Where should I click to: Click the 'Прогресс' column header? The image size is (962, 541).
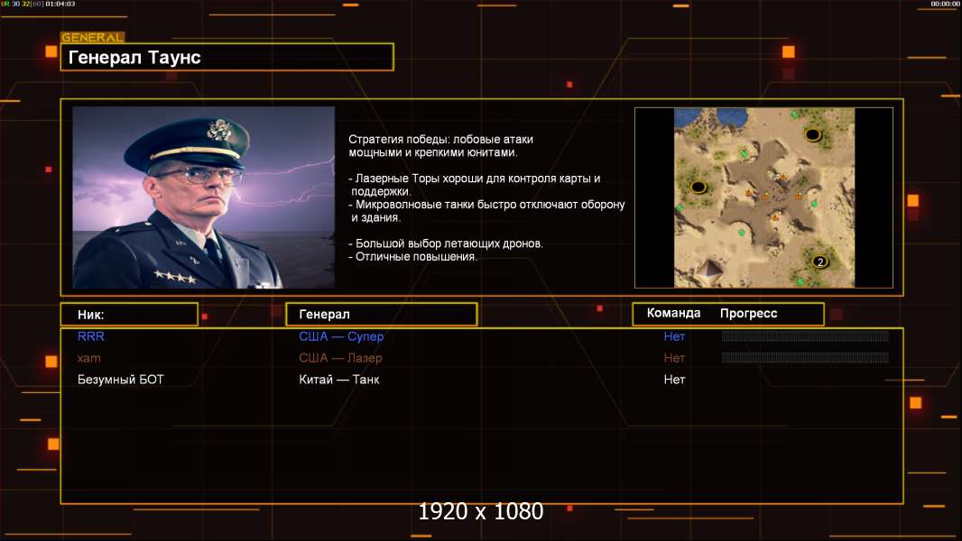coord(748,313)
